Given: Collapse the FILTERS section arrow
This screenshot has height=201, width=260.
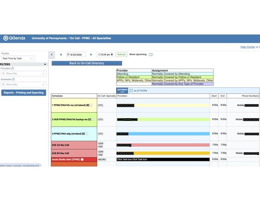Looking at the screenshot, I should click(x=45, y=64).
